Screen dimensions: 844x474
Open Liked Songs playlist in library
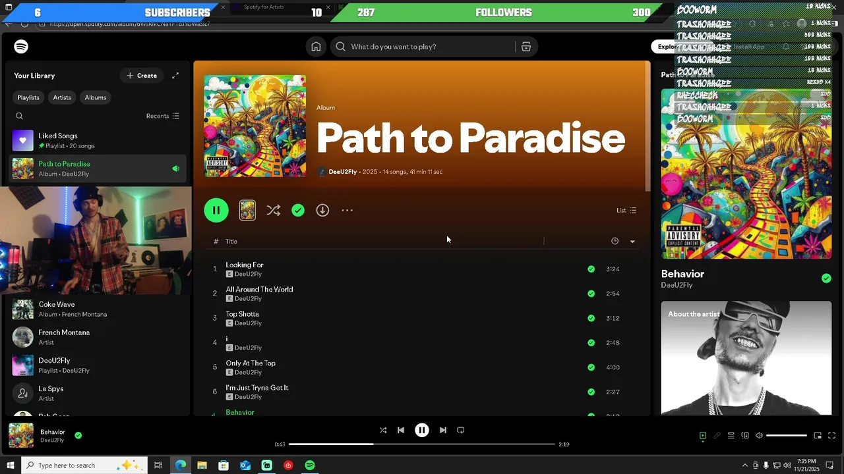tap(99, 140)
